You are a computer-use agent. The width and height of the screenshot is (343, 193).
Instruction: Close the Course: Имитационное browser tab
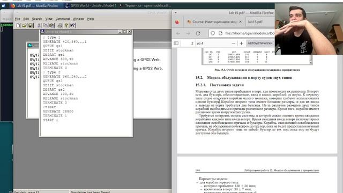[240, 21]
